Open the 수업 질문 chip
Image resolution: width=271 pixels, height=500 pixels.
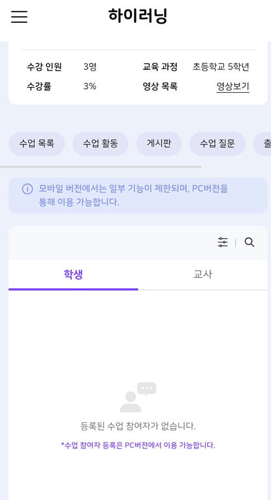[217, 144]
